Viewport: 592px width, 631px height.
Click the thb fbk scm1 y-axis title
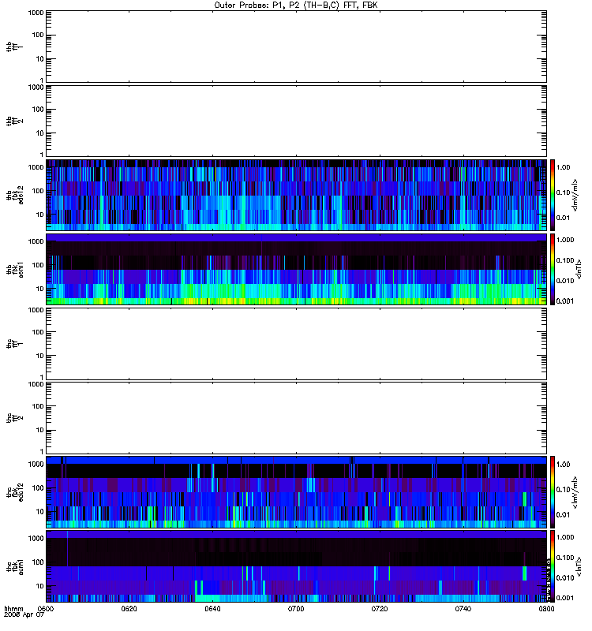click(15, 269)
